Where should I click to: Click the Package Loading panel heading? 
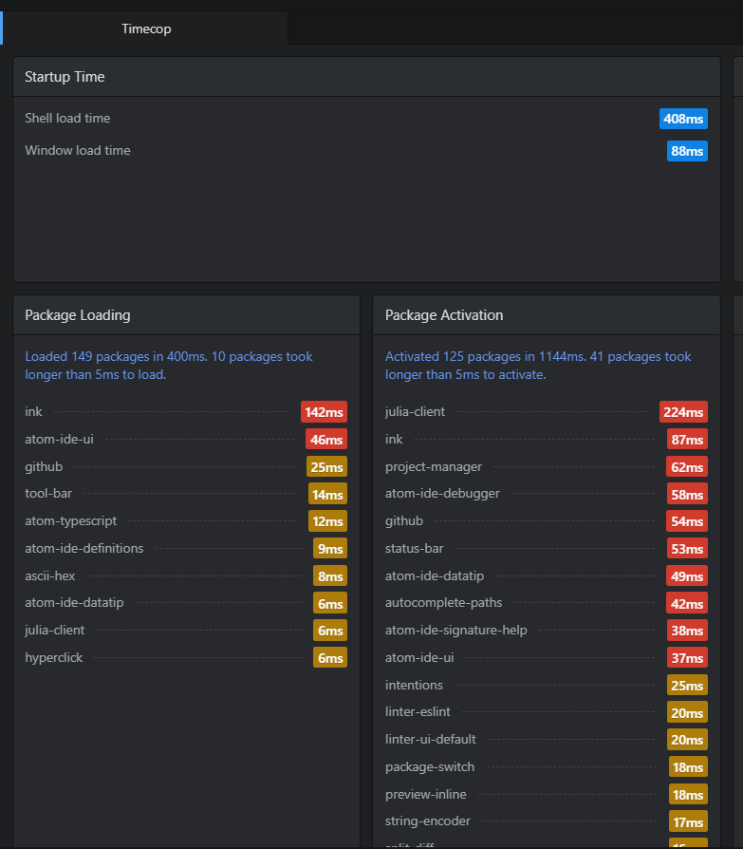(x=78, y=315)
